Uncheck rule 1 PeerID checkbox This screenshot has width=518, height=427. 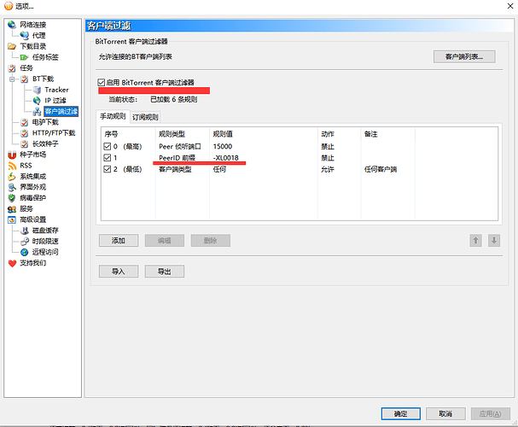[107, 158]
